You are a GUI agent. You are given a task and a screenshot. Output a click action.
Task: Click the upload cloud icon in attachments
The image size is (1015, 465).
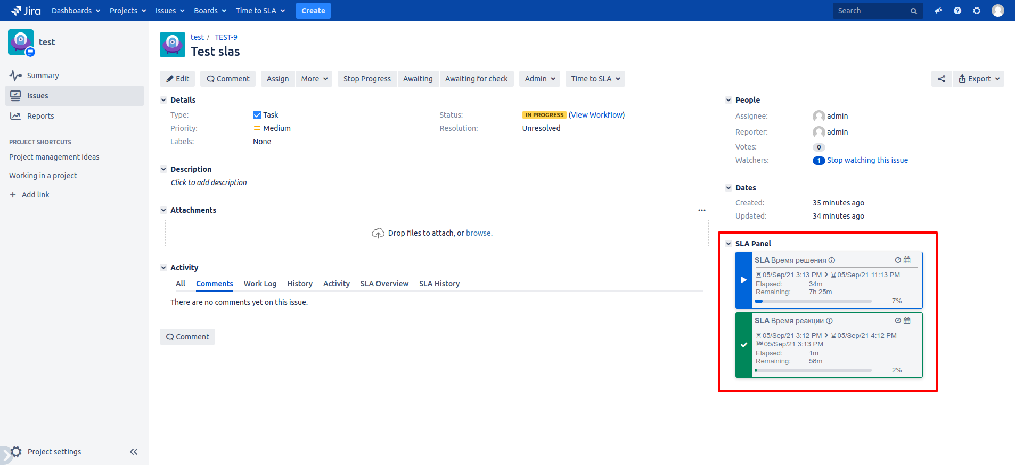coord(378,233)
